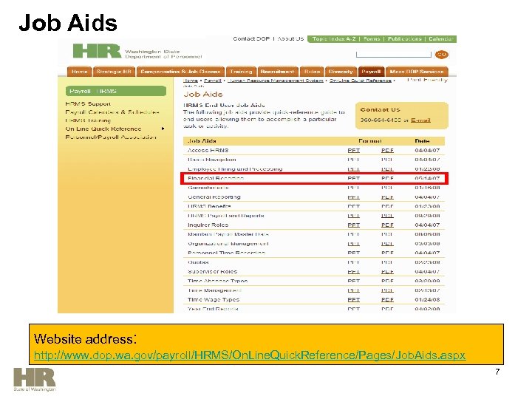Open the PPT link for Quotas

pyautogui.click(x=353, y=262)
